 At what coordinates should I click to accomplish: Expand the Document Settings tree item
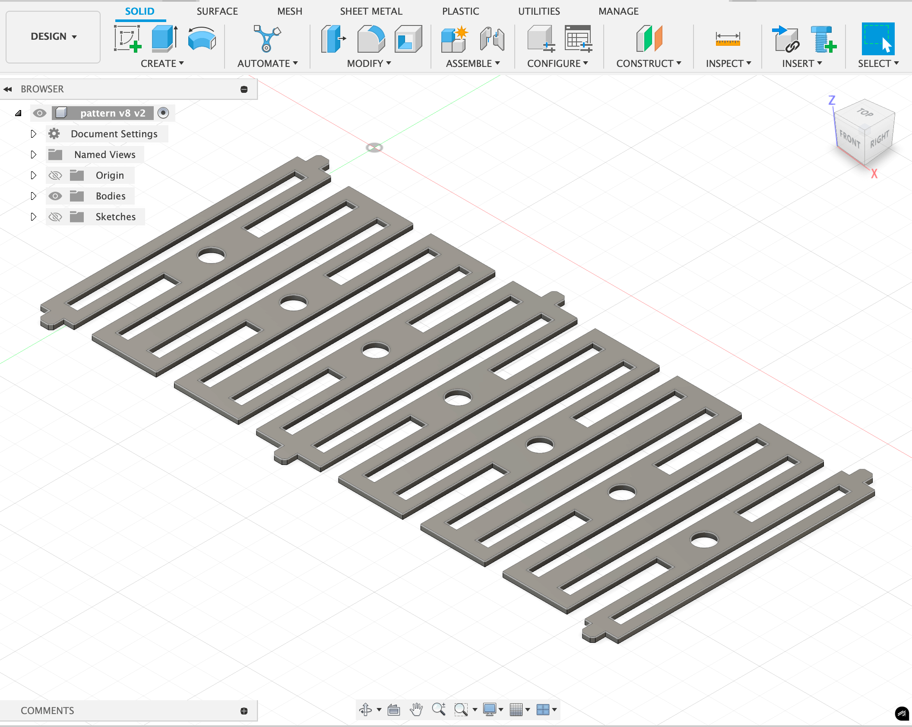(33, 133)
